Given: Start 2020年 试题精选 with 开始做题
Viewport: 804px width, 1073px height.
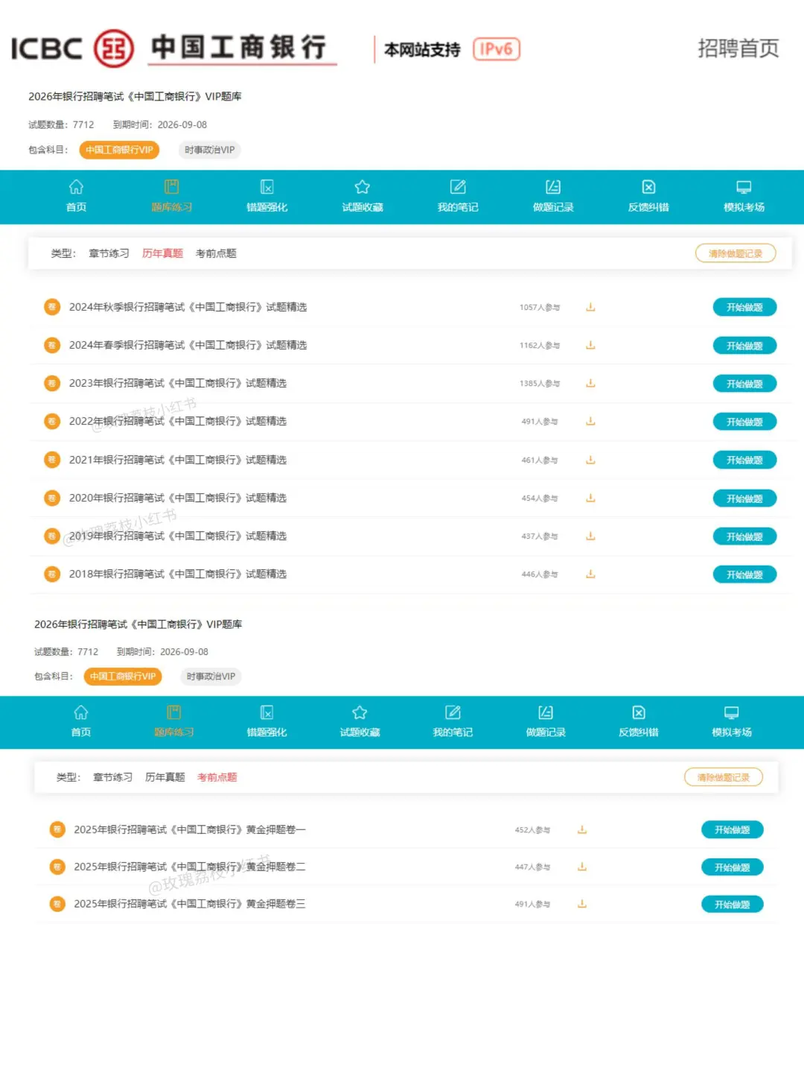Looking at the screenshot, I should 744,498.
